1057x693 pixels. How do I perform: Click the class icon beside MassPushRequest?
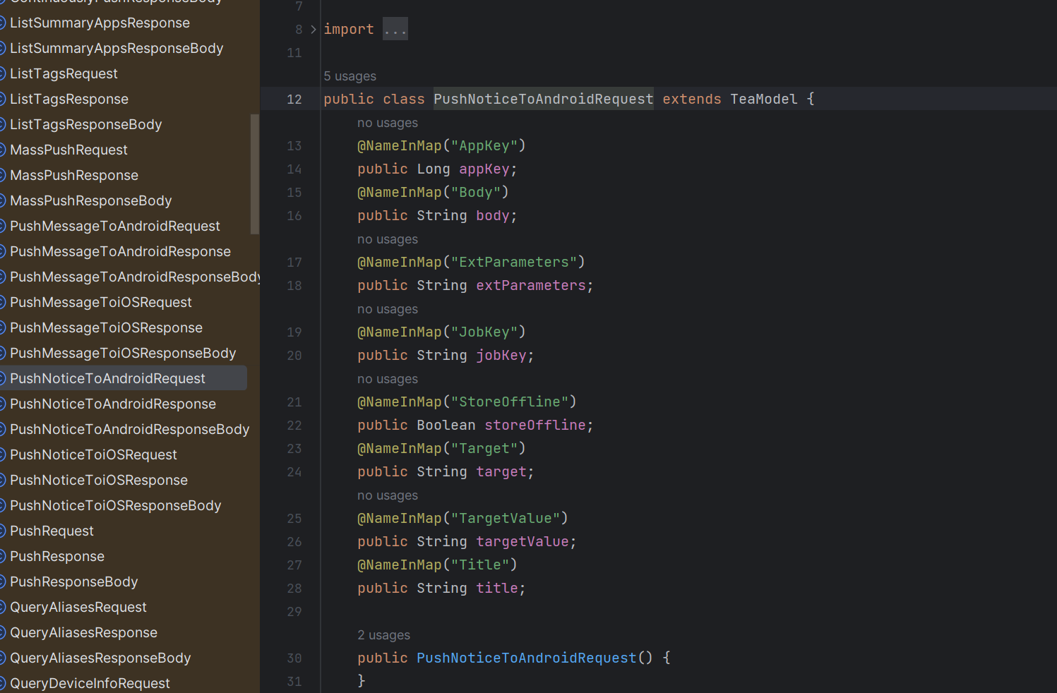(x=2, y=150)
